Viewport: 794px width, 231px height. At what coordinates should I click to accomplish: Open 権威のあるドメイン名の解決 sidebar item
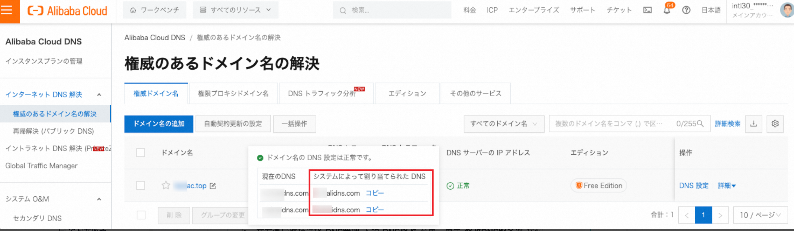pos(55,114)
